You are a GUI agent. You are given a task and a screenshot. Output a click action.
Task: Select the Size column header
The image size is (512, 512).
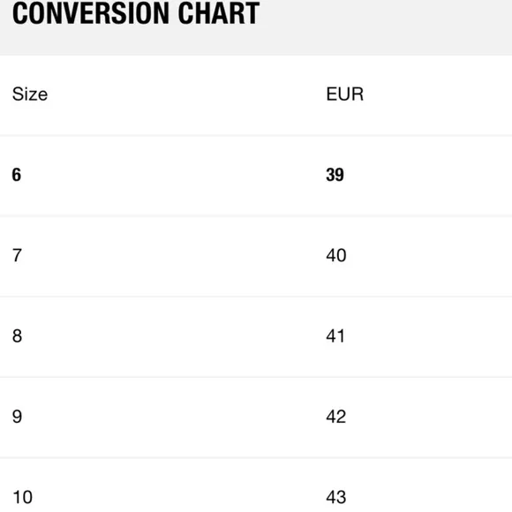pyautogui.click(x=30, y=94)
